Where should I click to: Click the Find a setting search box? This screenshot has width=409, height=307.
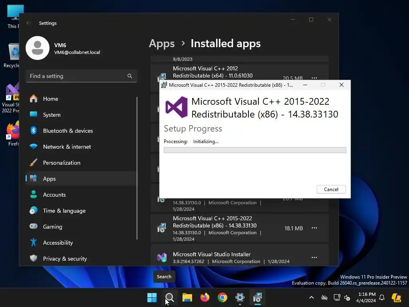[x=81, y=76]
